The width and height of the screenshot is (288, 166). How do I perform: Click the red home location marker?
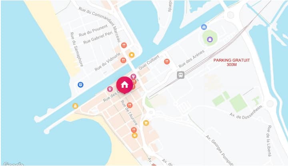coord(124,85)
